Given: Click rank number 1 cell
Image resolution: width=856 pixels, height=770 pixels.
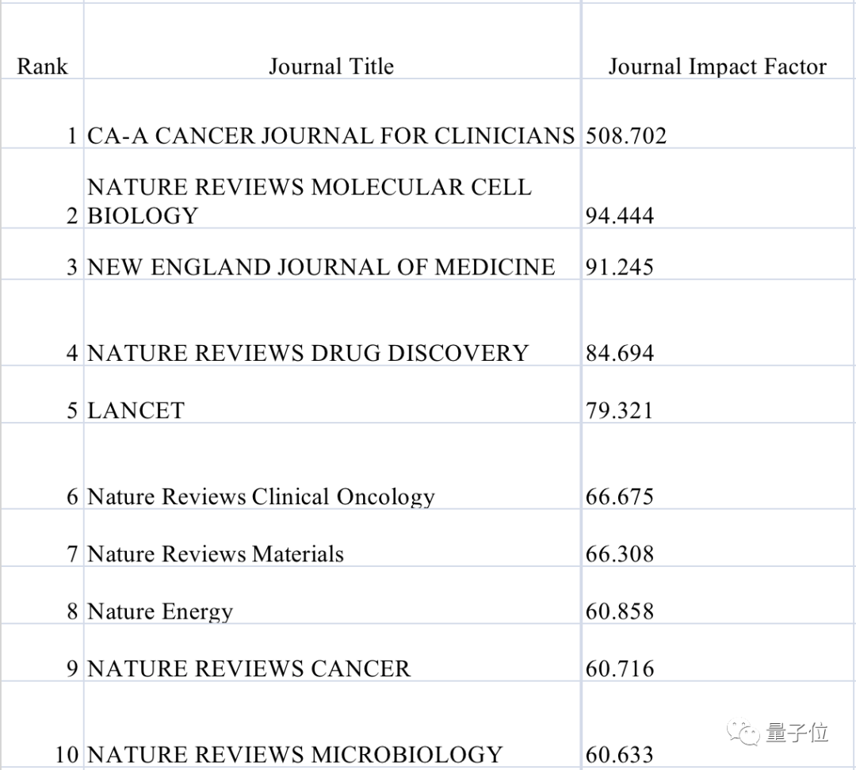Looking at the screenshot, I should coord(42,113).
